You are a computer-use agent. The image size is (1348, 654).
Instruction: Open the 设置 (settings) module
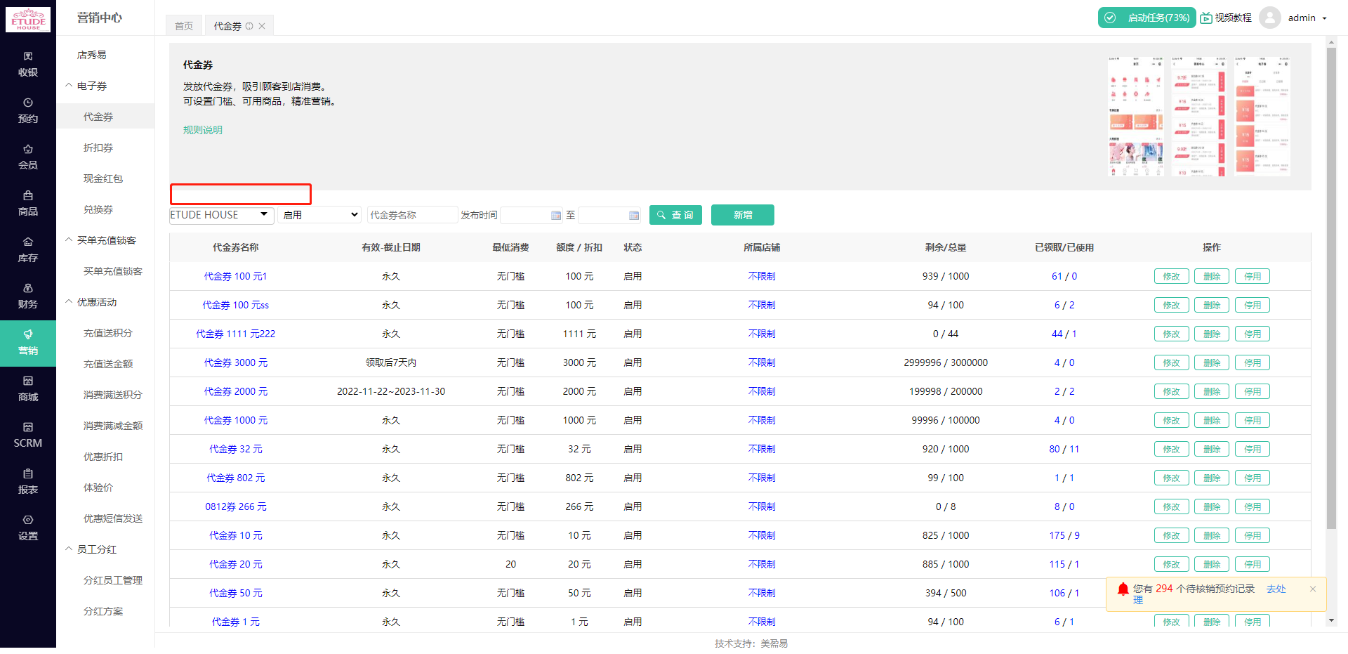click(28, 528)
